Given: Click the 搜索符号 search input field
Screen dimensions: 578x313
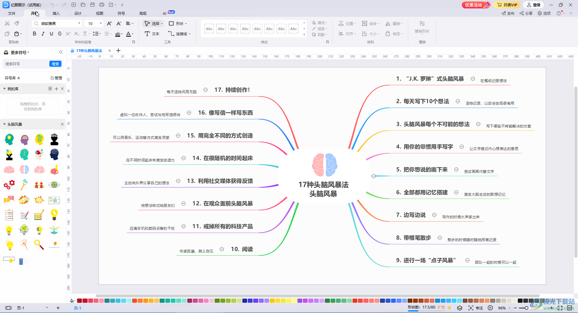Looking at the screenshot, I should [x=26, y=64].
